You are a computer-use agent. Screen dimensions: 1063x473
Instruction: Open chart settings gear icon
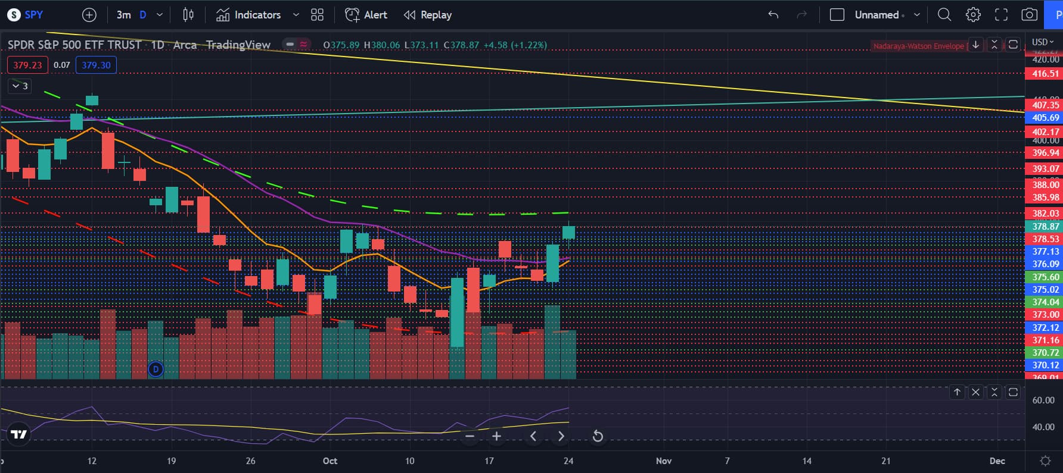tap(973, 15)
